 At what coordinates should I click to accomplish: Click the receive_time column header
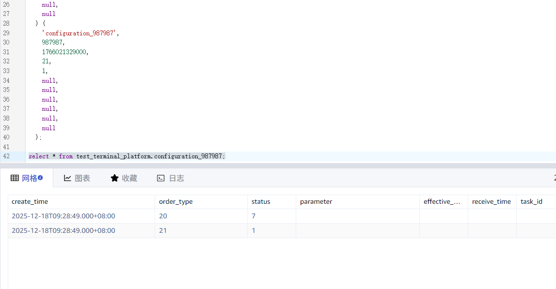pos(491,201)
